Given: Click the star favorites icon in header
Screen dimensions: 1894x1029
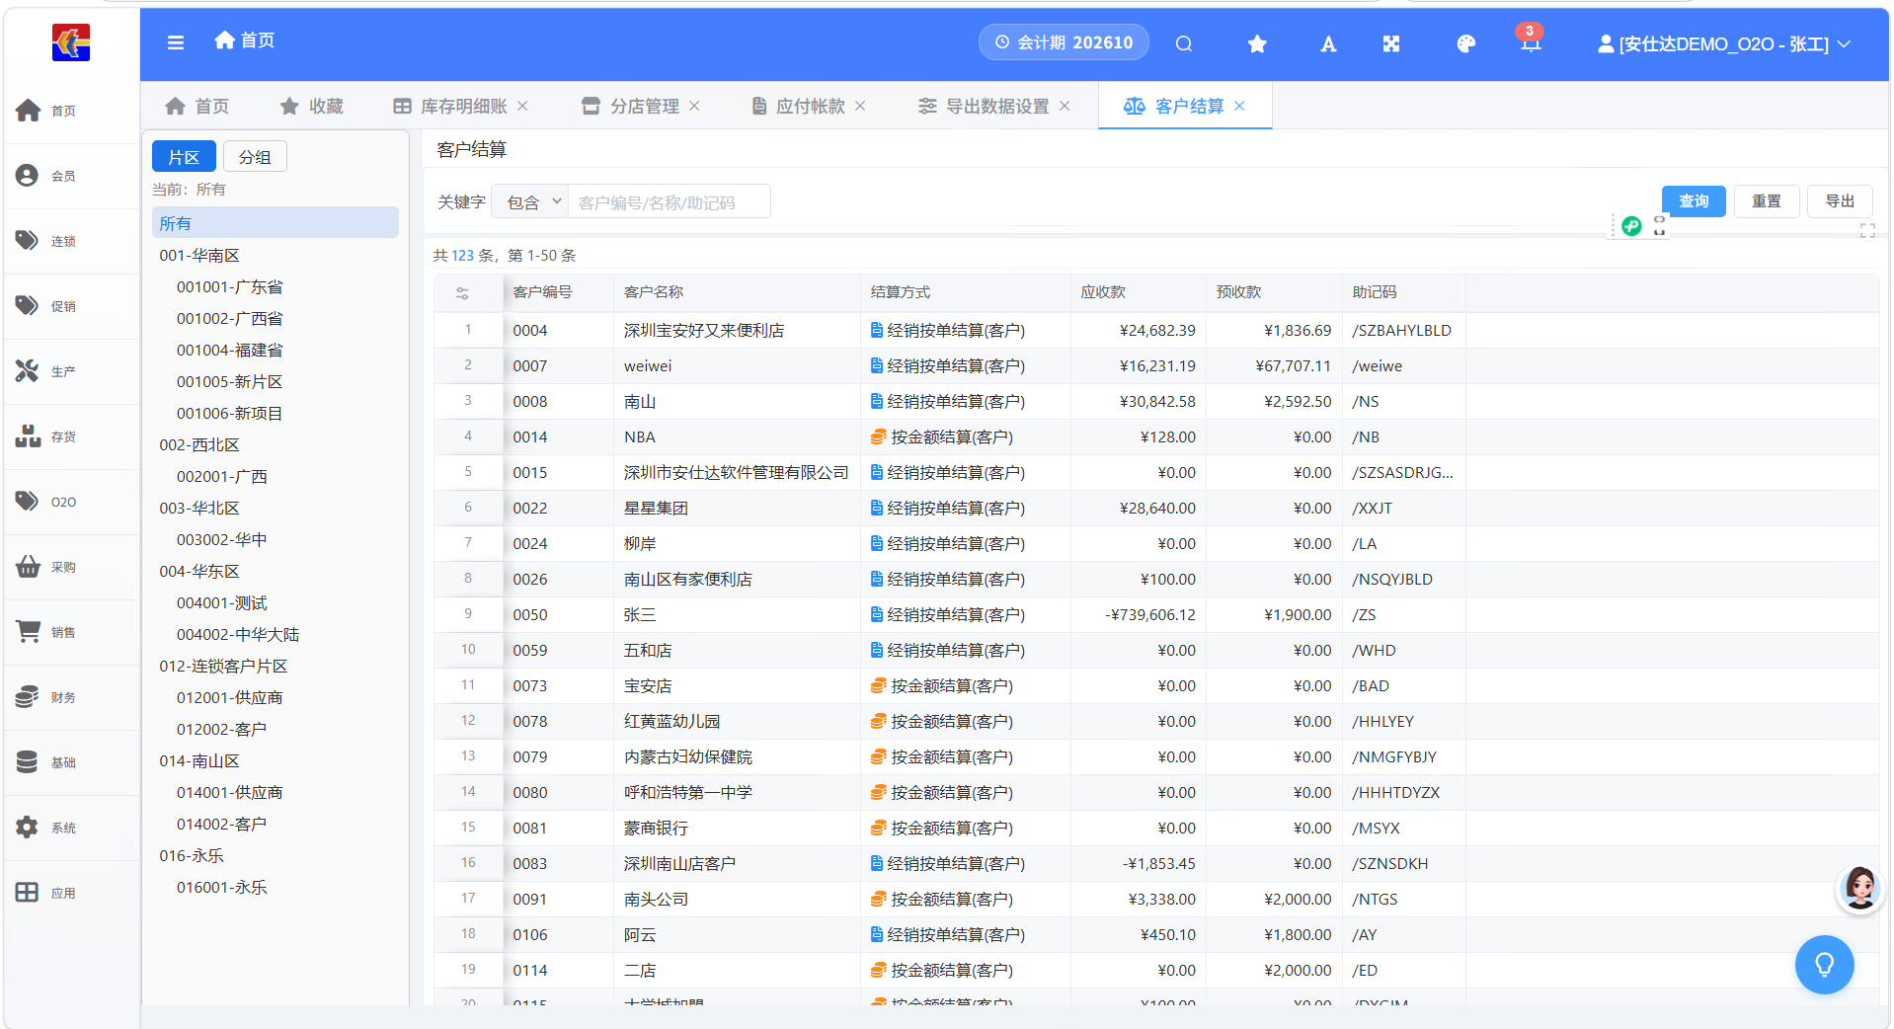Looking at the screenshot, I should (1257, 43).
